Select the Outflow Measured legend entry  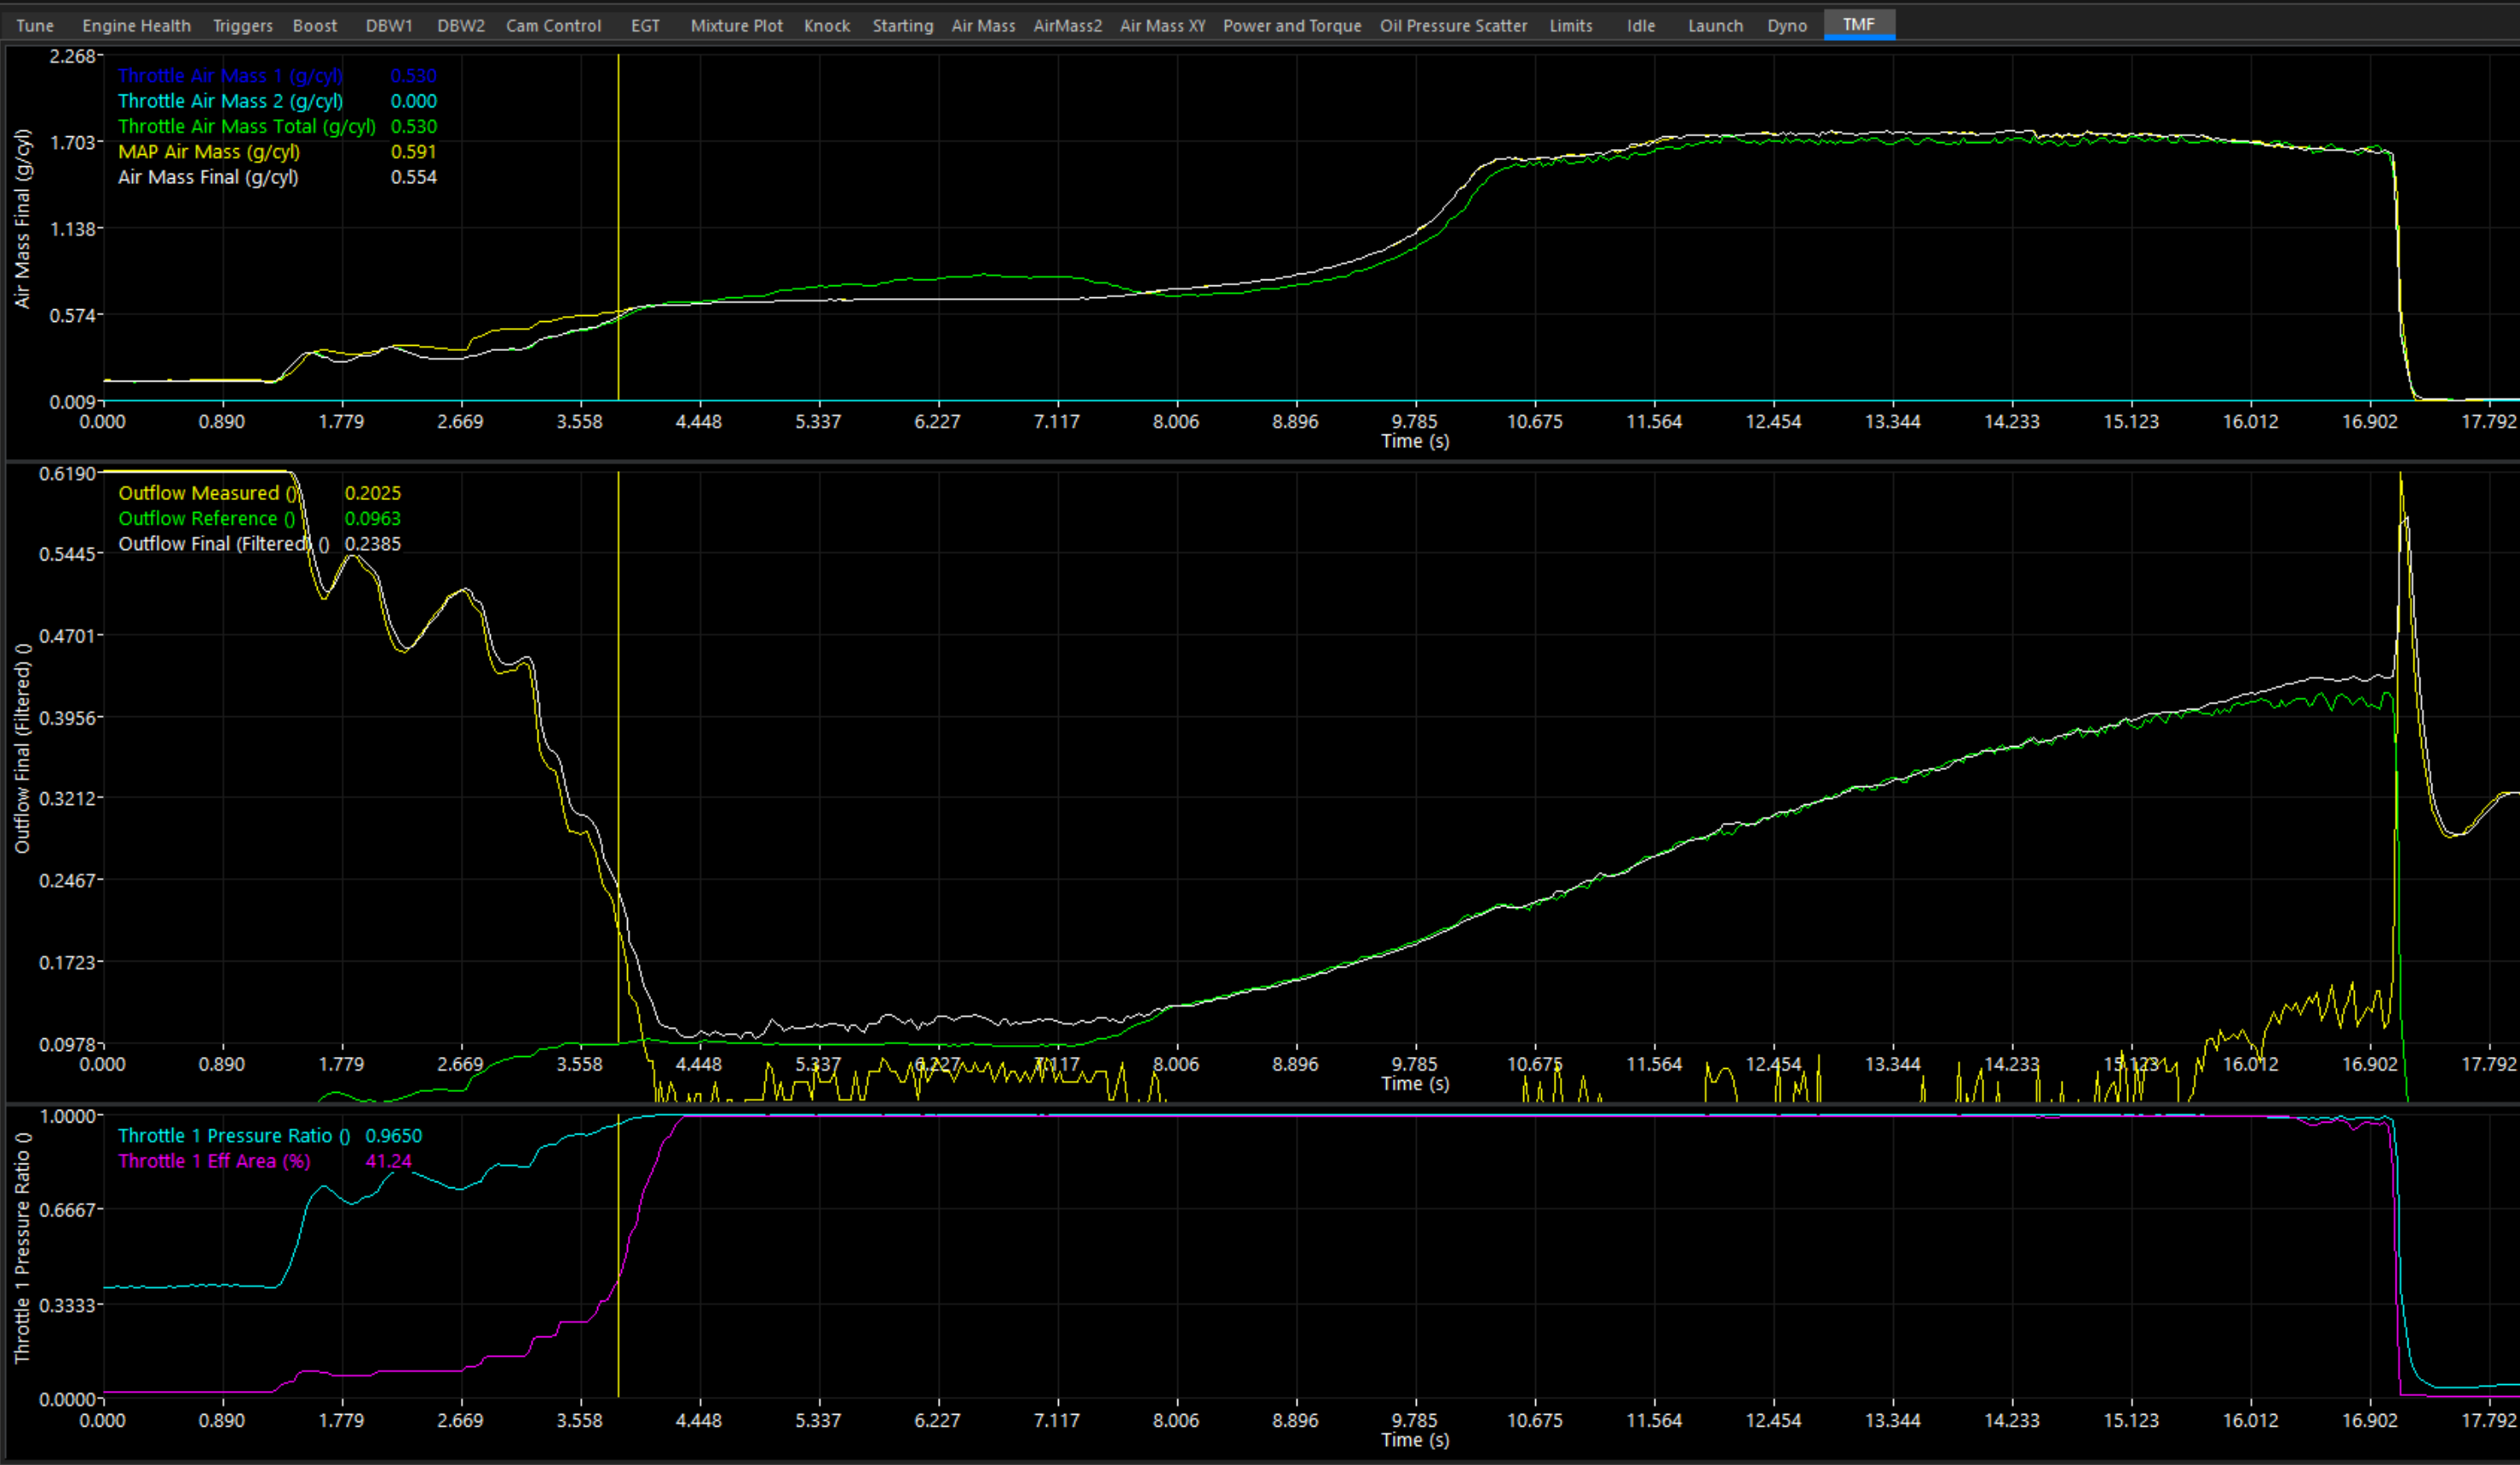(x=208, y=493)
